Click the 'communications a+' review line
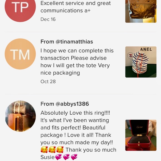Image resolution: width=161 pixels, height=161 pixels. coord(66,11)
